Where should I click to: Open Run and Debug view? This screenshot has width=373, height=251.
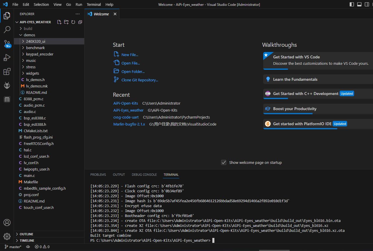[7, 58]
